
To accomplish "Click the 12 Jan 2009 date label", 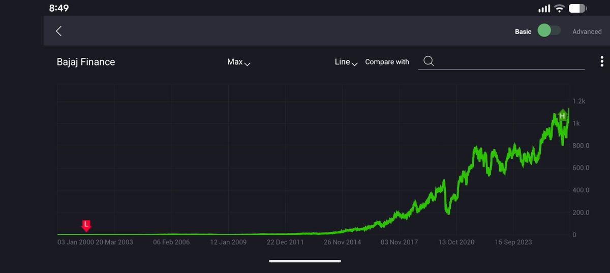I will point(228,242).
